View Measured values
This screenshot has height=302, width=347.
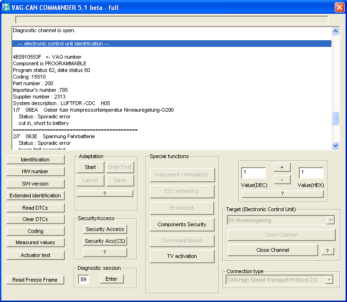click(x=35, y=242)
